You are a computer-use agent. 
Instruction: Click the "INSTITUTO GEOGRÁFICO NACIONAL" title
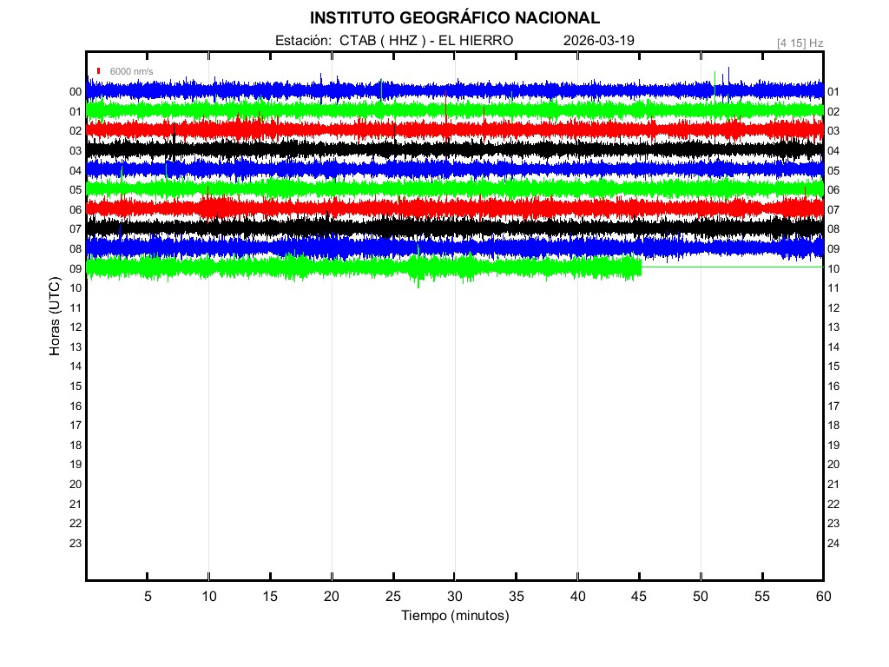(x=454, y=17)
